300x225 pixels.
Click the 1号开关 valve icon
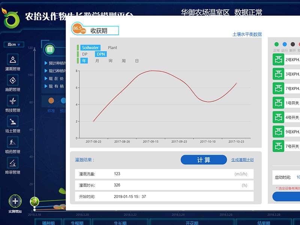point(278,103)
